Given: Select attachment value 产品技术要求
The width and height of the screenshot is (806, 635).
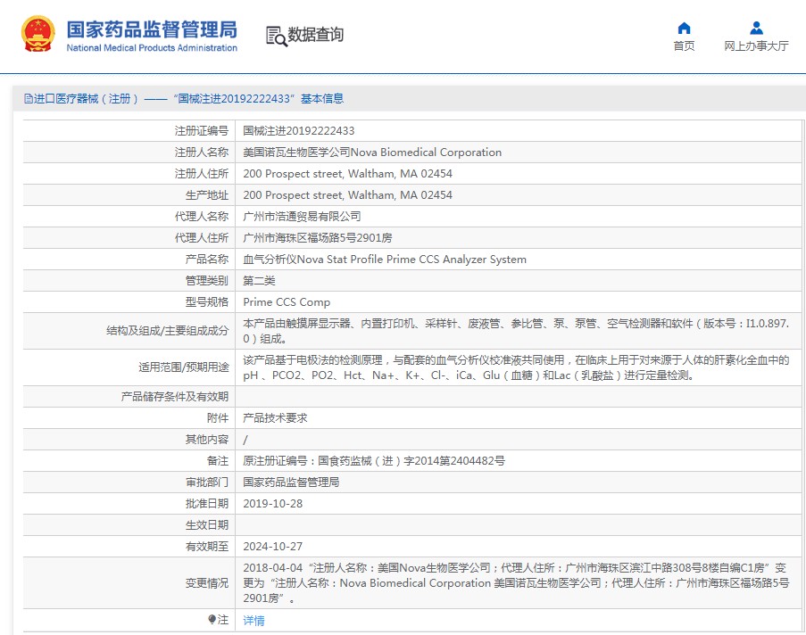Looking at the screenshot, I should point(275,418).
